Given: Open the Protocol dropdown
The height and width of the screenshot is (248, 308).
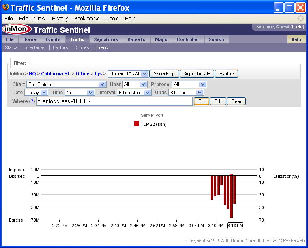Looking at the screenshot, I should tap(190, 84).
